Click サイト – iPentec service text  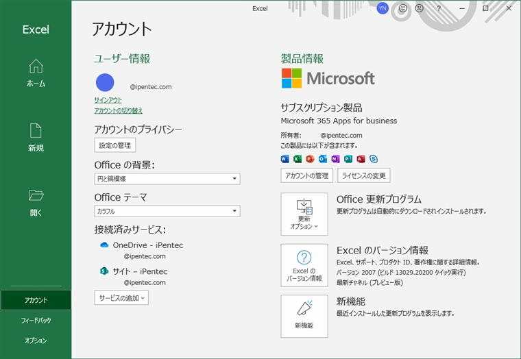click(x=140, y=271)
